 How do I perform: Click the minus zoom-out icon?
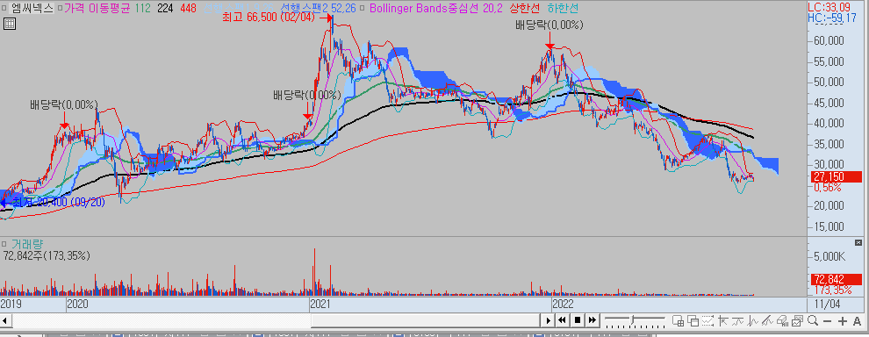coord(828,321)
